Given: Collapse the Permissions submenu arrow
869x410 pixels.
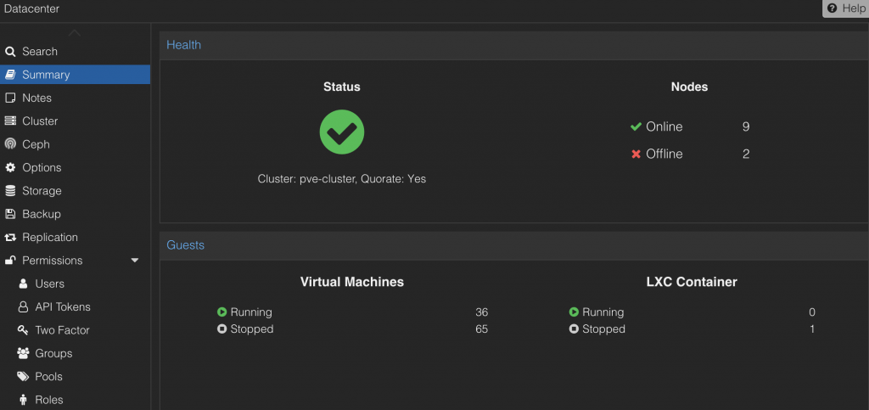Looking at the screenshot, I should point(135,261).
